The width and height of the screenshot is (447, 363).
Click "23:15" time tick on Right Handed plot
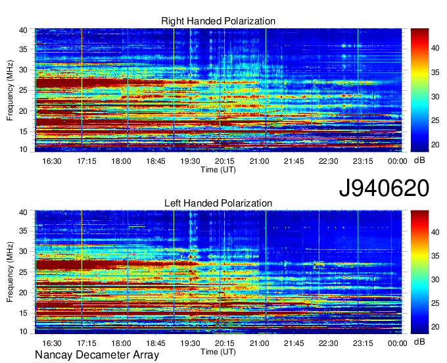click(x=363, y=161)
